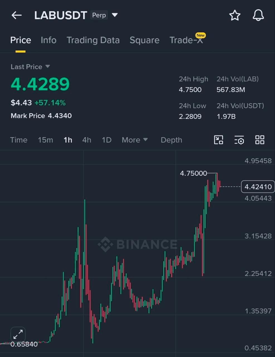Select the 4h chart interval
The image size is (275, 357).
pyautogui.click(x=87, y=140)
